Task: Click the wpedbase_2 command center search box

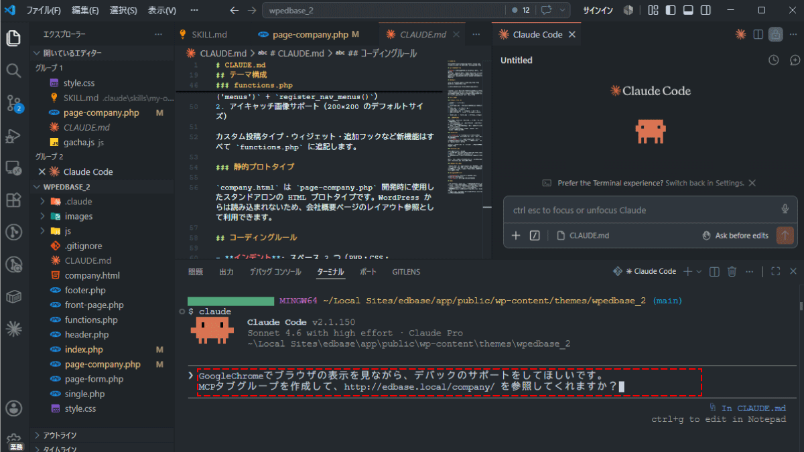Action: pos(383,11)
